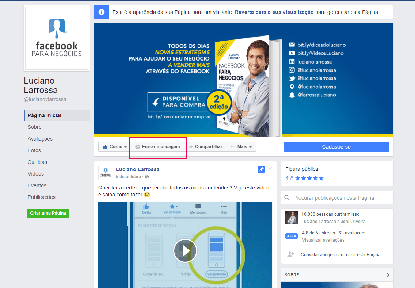Image resolution: width=415 pixels, height=288 pixels.
Task: Click the Twitter bird icon on the cover
Action: coord(292,78)
